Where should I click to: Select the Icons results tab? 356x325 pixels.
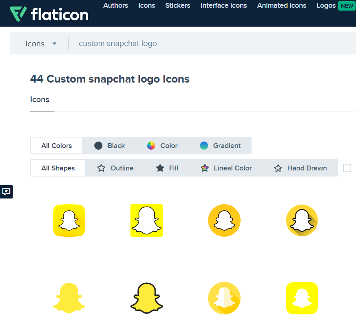pos(40,100)
